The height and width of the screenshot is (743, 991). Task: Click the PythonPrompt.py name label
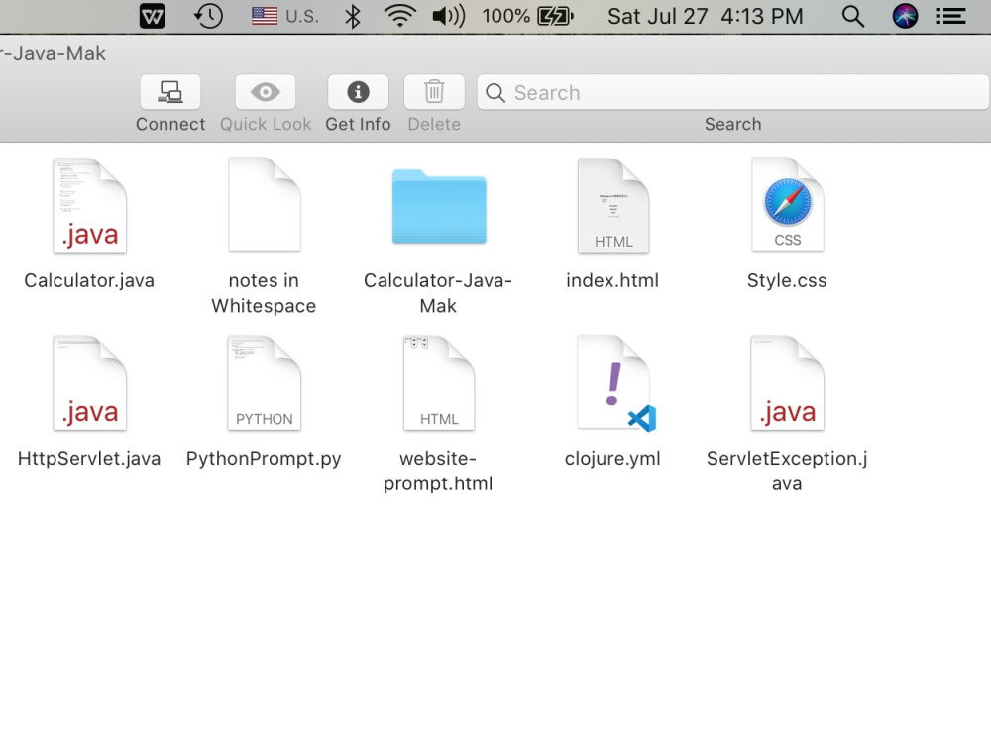click(x=264, y=458)
